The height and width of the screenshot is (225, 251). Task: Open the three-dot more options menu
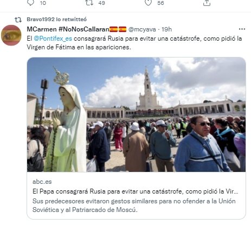242,29
